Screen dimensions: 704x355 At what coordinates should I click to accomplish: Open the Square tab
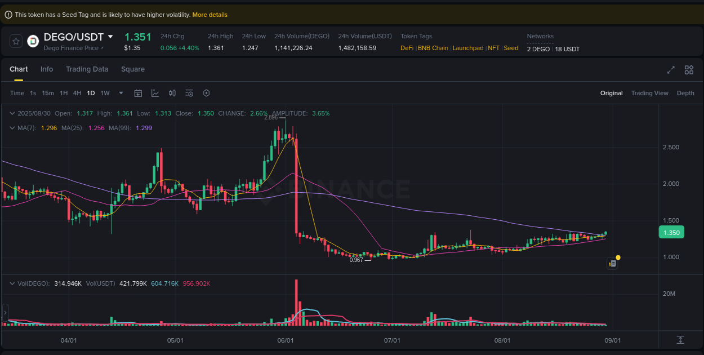pyautogui.click(x=133, y=69)
